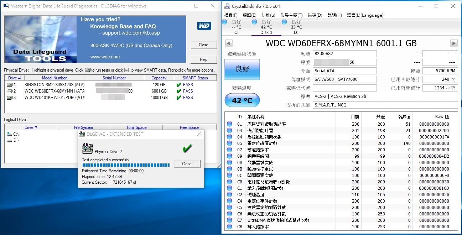This screenshot has width=462, height=235.
Task: Click status circle for attribute 05 reallocated sectors
Action: [229, 143]
